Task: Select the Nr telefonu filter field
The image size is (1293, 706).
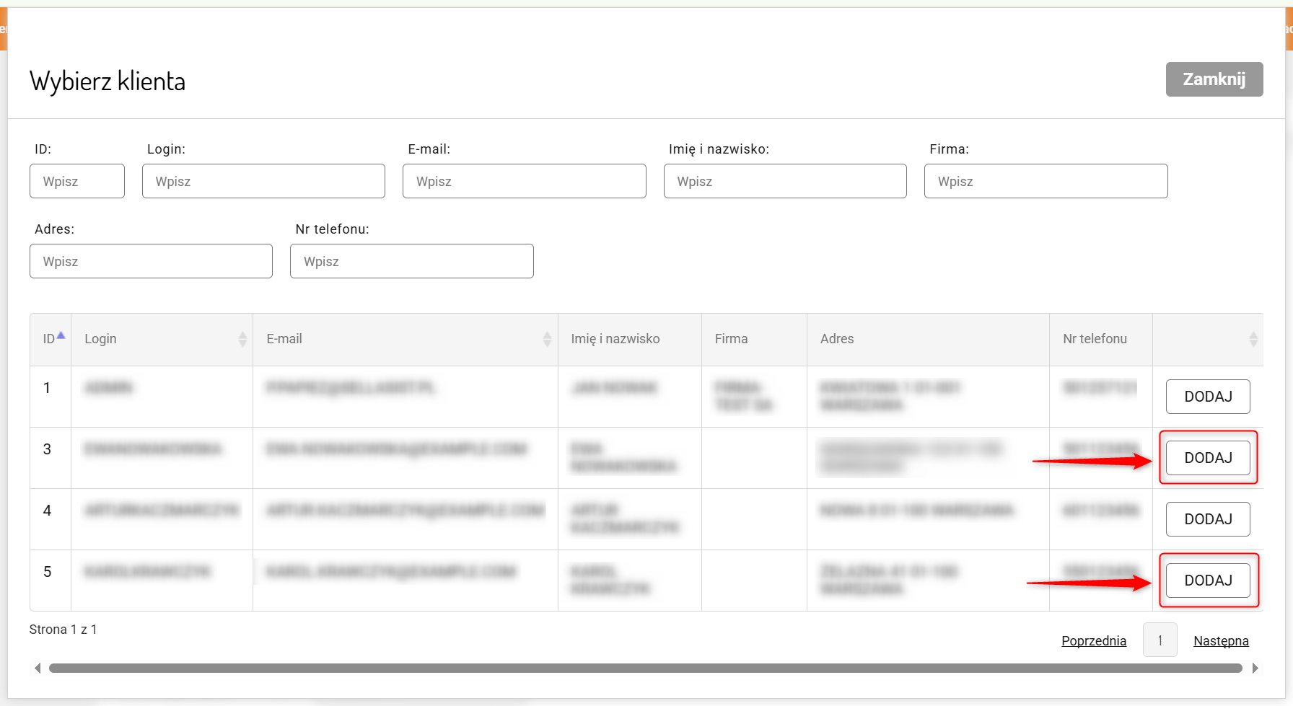Action: (411, 261)
